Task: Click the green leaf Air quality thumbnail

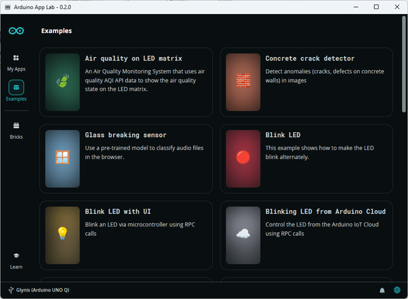Action: pos(63,82)
